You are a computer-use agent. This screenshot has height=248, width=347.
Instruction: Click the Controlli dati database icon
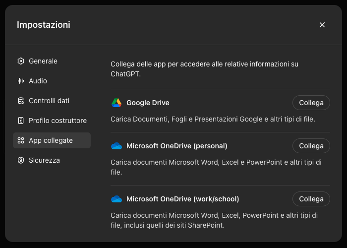click(21, 101)
